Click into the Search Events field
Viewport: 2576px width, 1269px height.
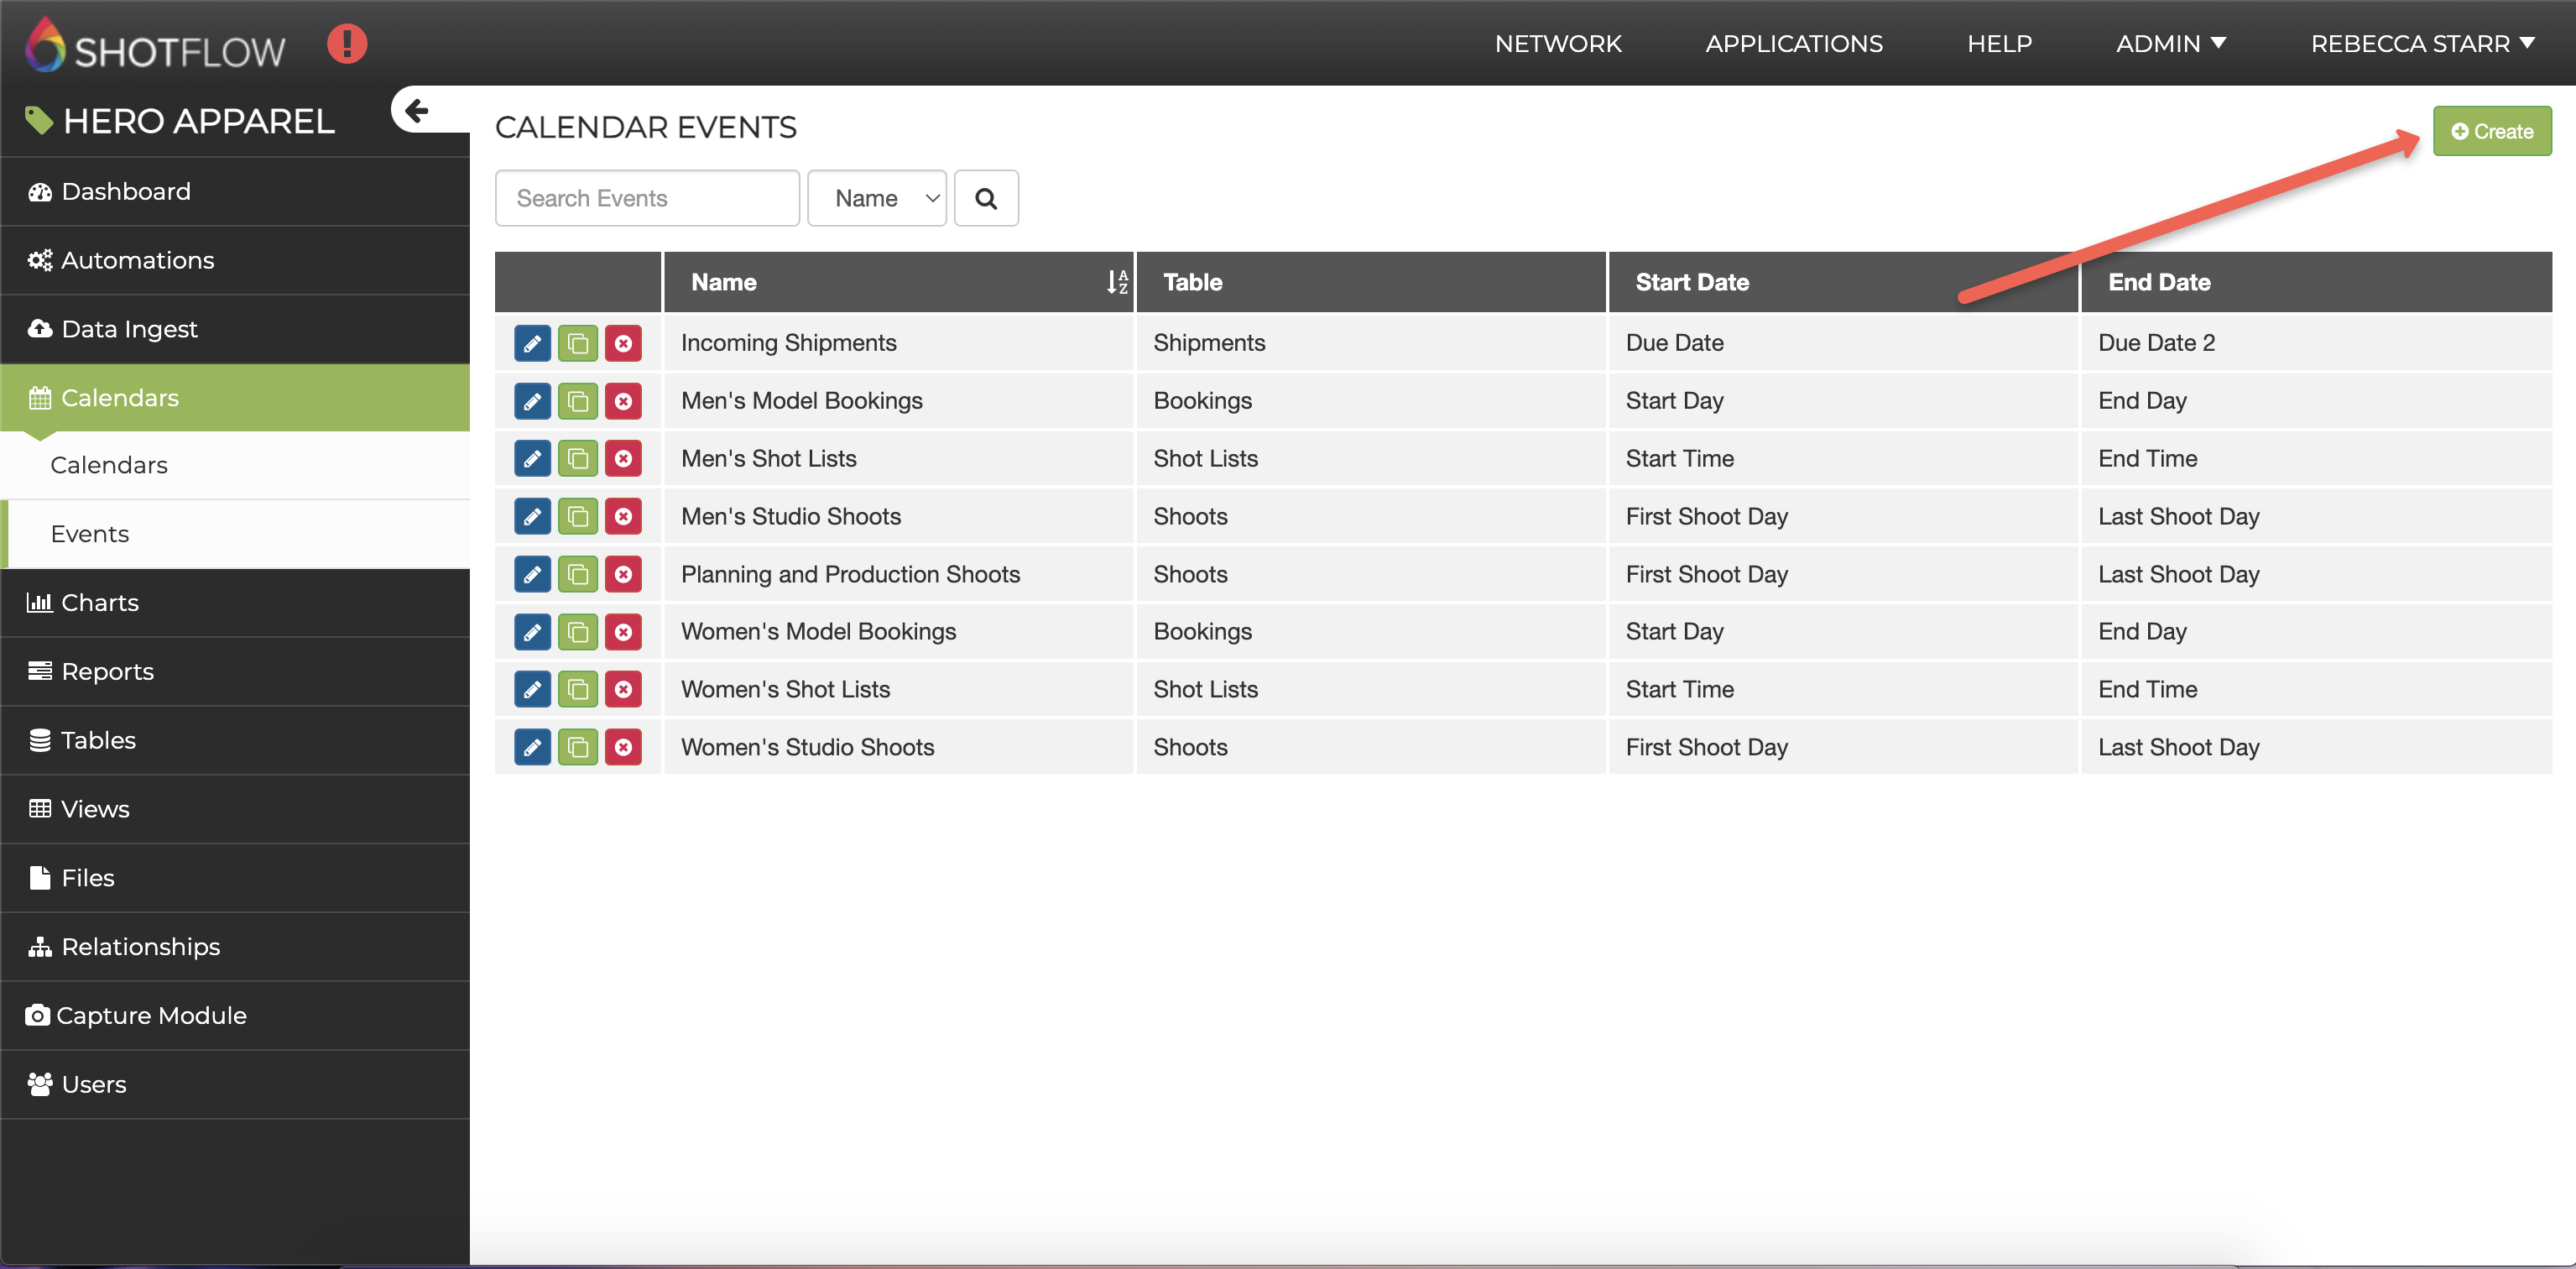tap(646, 198)
